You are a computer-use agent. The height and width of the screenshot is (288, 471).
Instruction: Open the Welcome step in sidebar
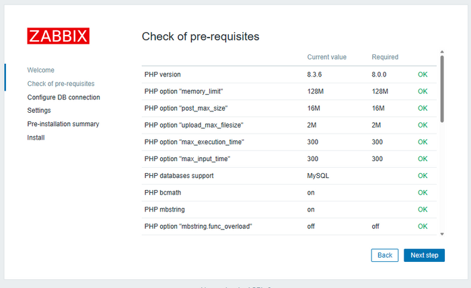(41, 70)
